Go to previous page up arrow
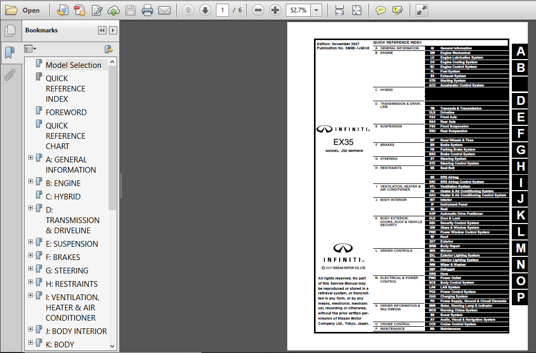This screenshot has width=536, height=353. 188,10
